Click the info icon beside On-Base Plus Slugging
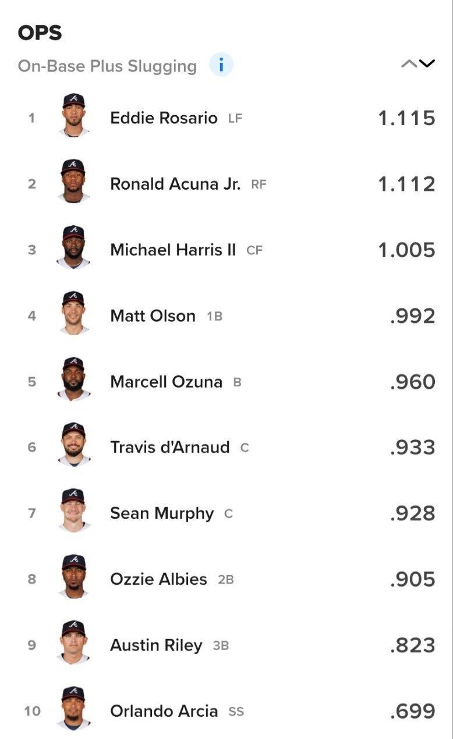This screenshot has width=453, height=739. coord(221,65)
